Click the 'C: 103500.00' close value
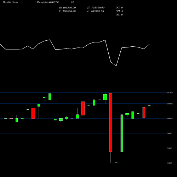The height and width of the screenshot is (177, 177). (x=67, y=11)
